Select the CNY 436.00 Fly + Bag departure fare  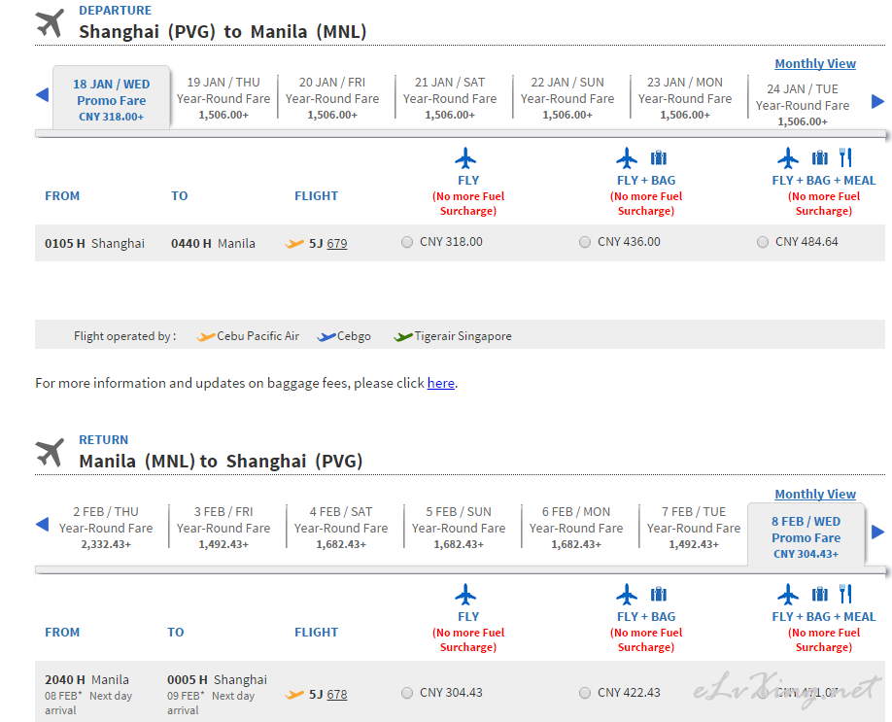(585, 242)
